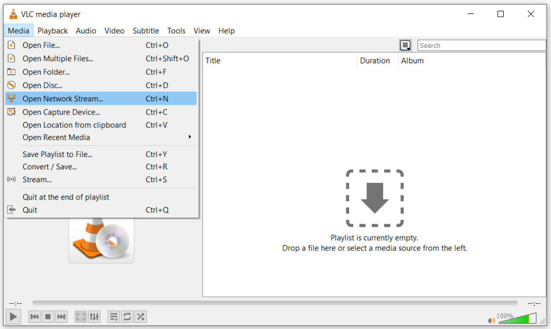This screenshot has width=551, height=329.
Task: Click the Stream broadcast icon
Action: click(x=11, y=179)
